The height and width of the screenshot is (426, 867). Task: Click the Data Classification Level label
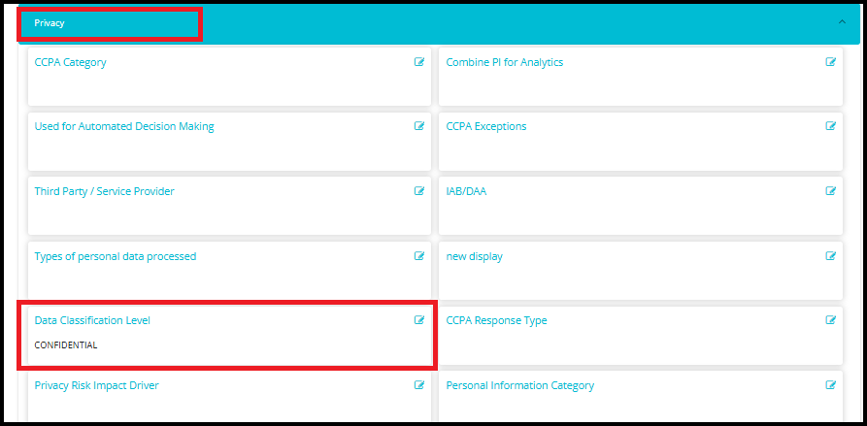pyautogui.click(x=92, y=320)
